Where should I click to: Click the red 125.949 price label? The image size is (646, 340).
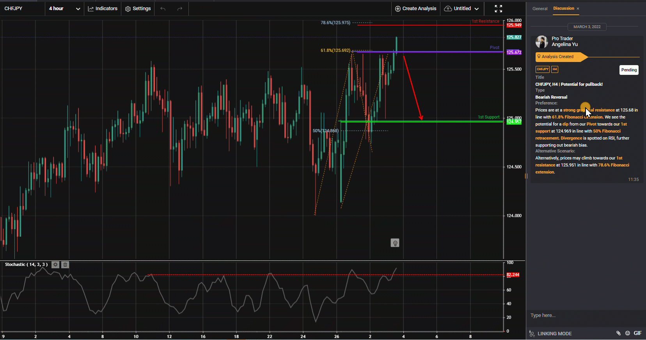pos(514,25)
